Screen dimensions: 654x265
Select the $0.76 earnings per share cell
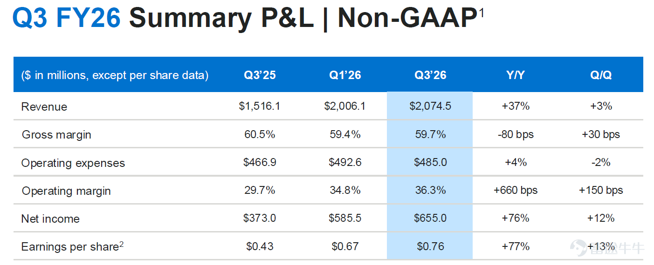pyautogui.click(x=430, y=246)
